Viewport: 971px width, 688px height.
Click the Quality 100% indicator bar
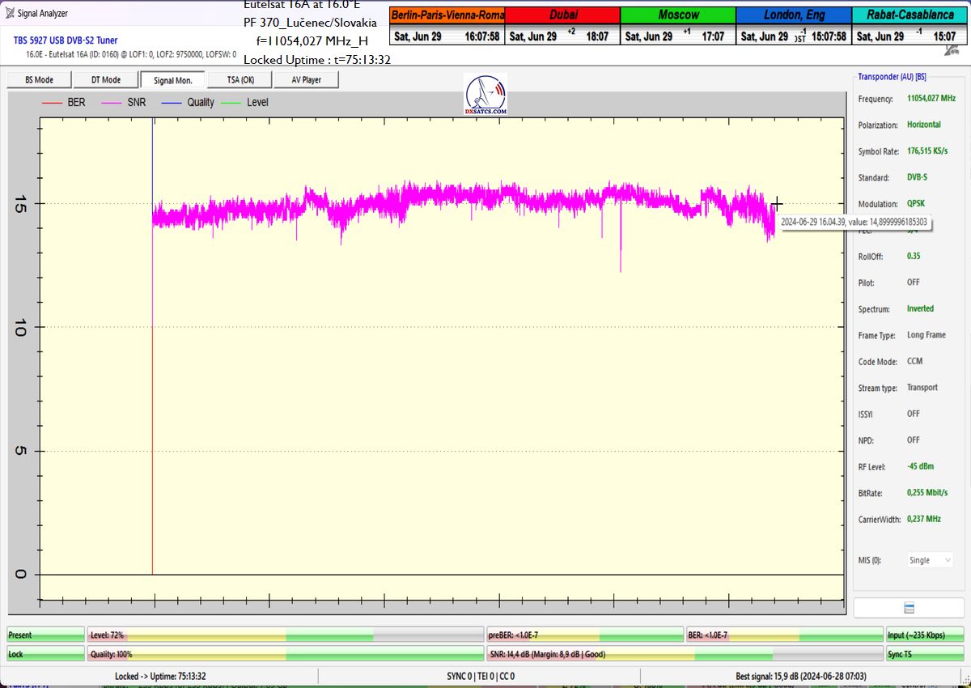tap(285, 654)
